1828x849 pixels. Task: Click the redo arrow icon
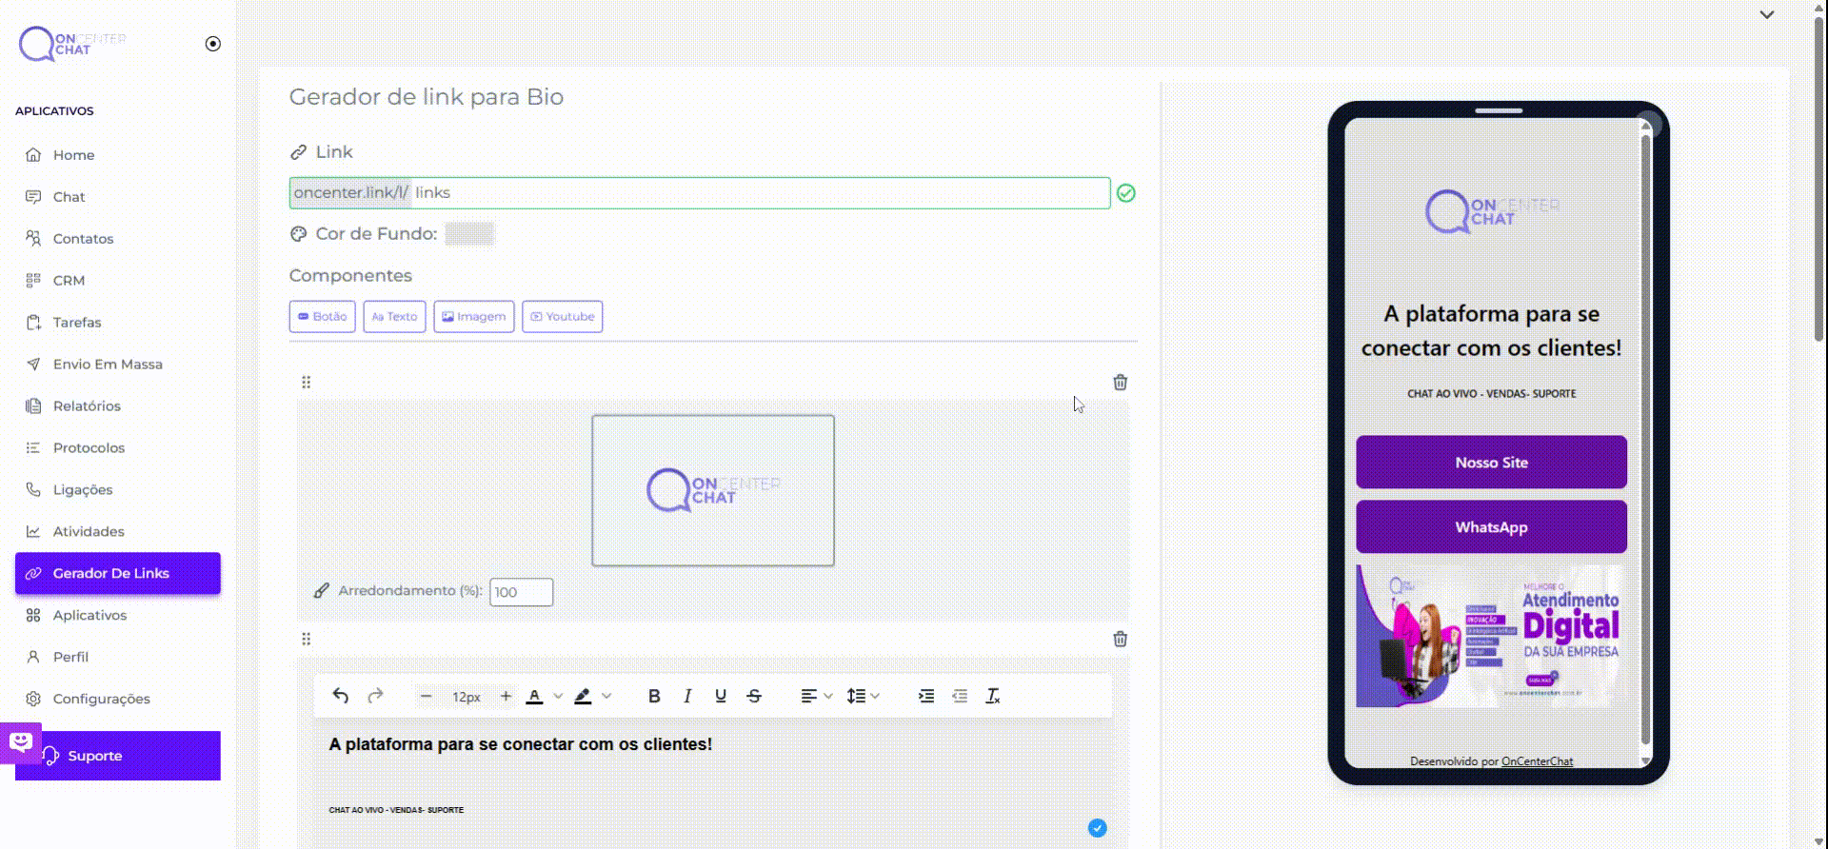click(375, 696)
